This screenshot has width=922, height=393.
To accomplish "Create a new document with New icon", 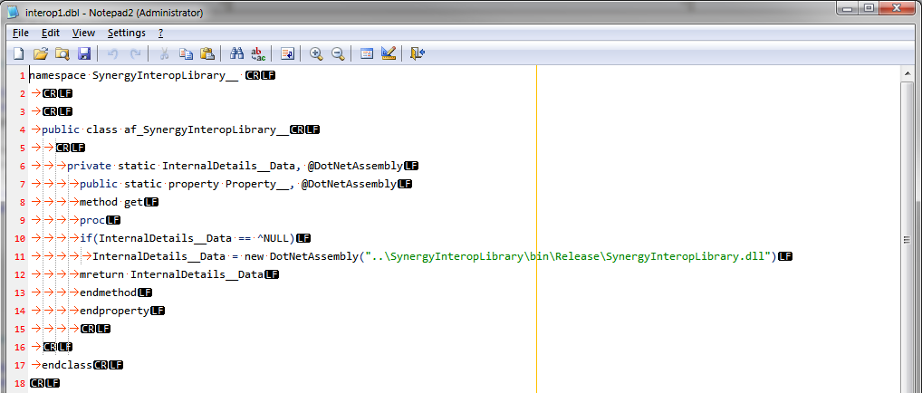I will [19, 53].
